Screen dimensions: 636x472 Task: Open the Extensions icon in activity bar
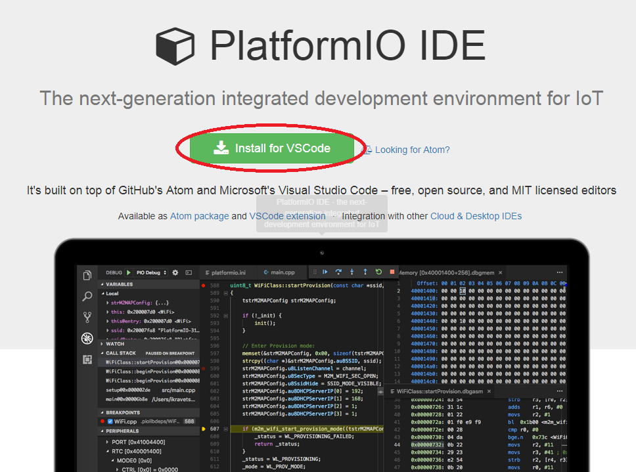point(87,359)
